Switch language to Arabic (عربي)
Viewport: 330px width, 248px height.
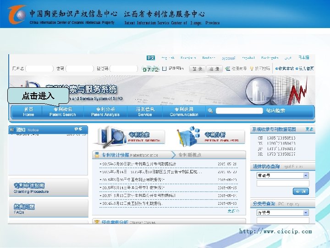pyautogui.click(x=288, y=58)
